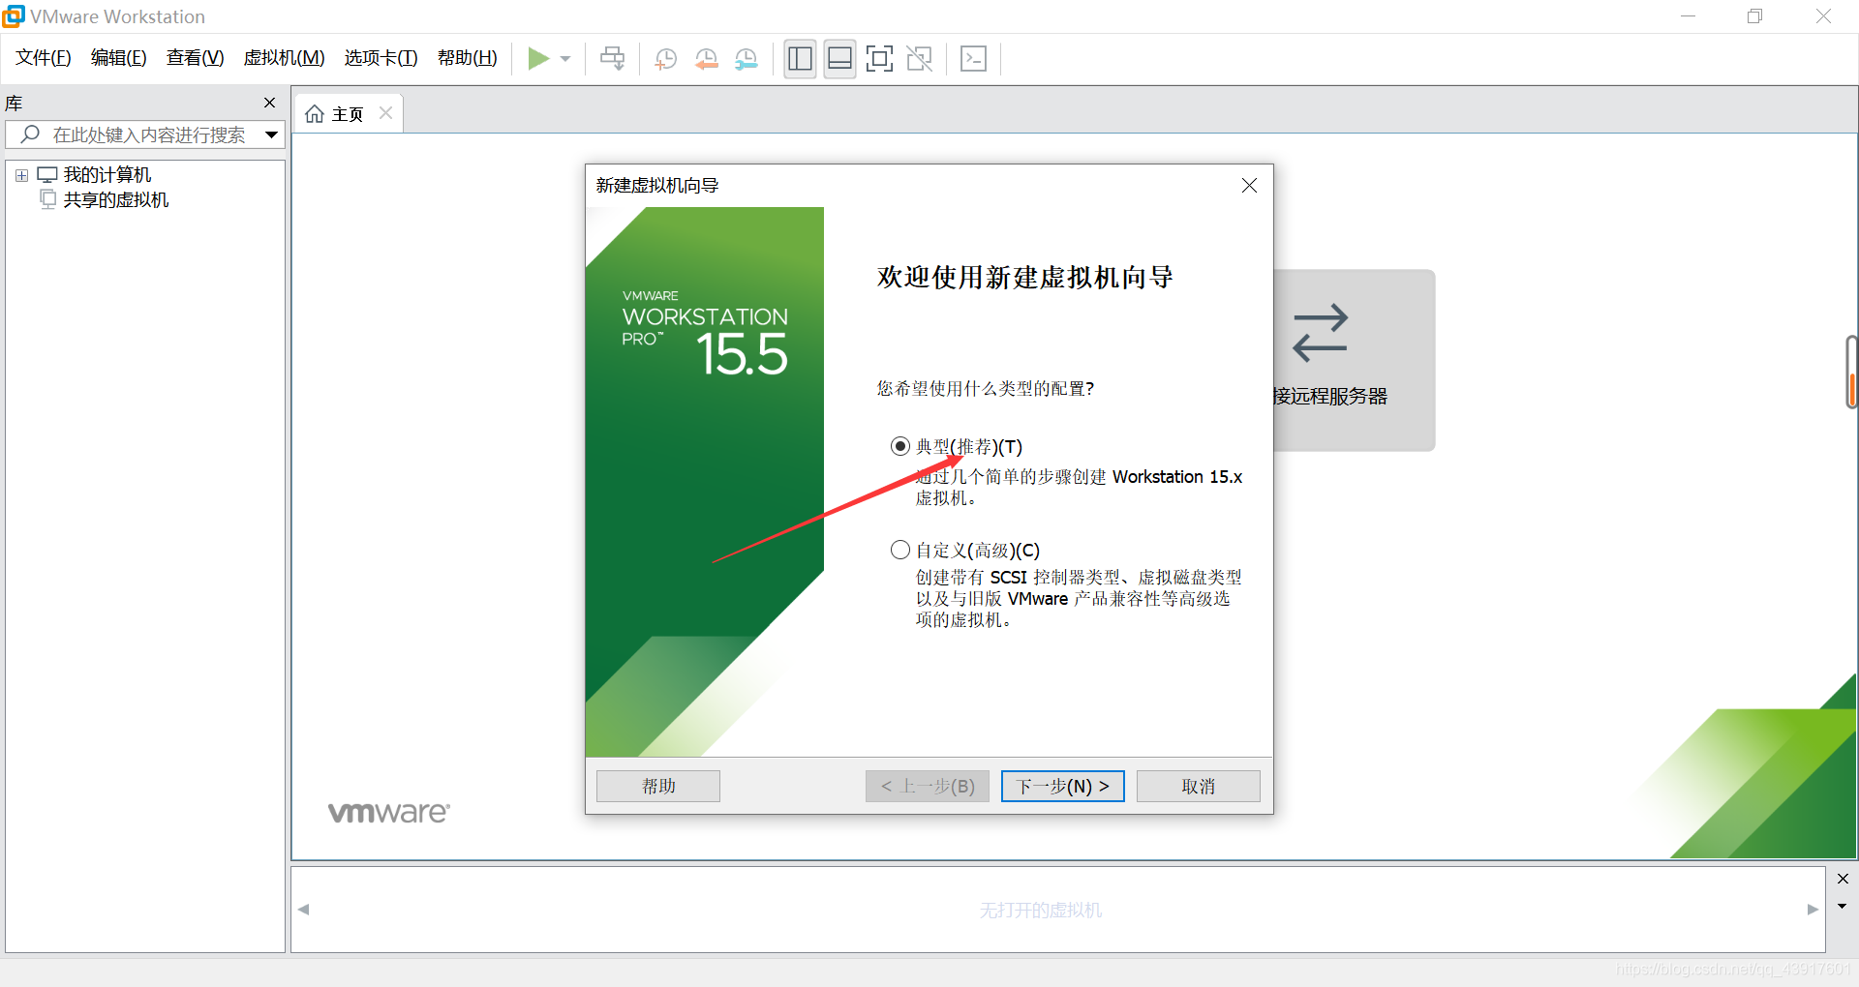Click the 帮助 button in the wizard

click(x=658, y=786)
